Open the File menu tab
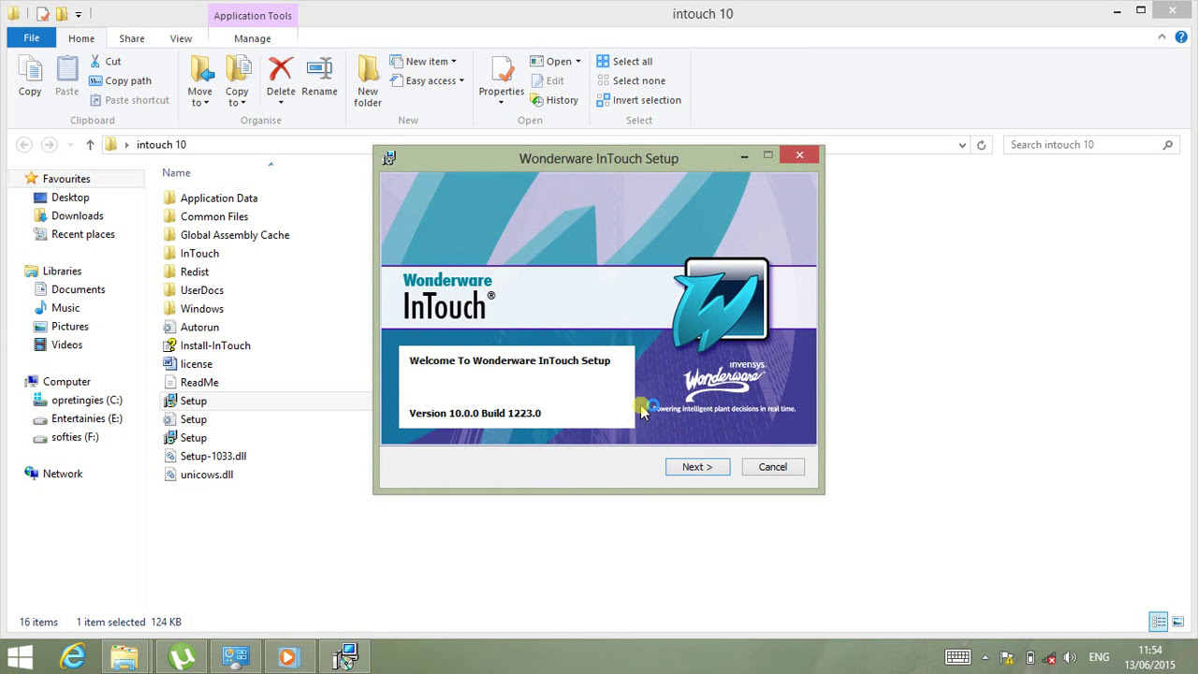1198x674 pixels. (32, 38)
